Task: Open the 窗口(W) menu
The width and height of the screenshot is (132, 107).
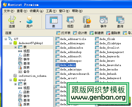Action: click(x=64, y=11)
